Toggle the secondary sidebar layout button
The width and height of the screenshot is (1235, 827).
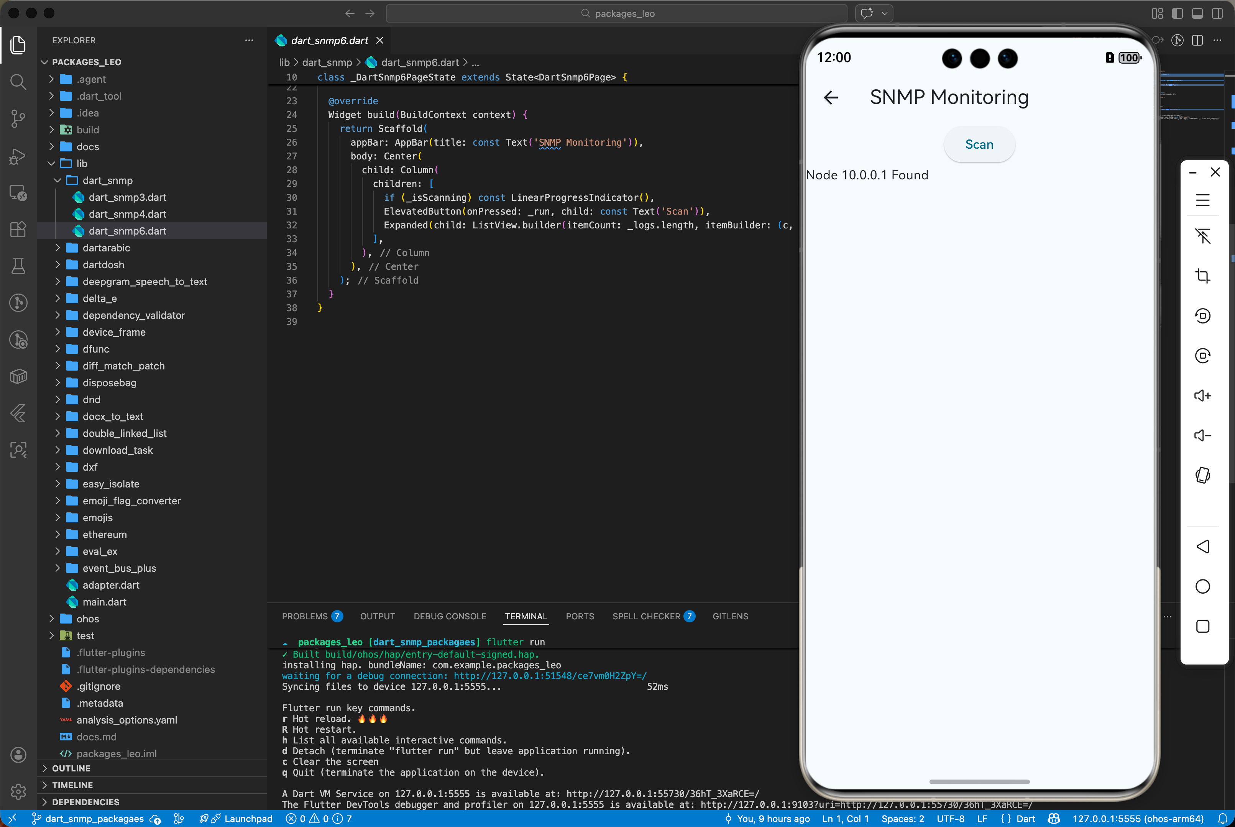pos(1217,13)
